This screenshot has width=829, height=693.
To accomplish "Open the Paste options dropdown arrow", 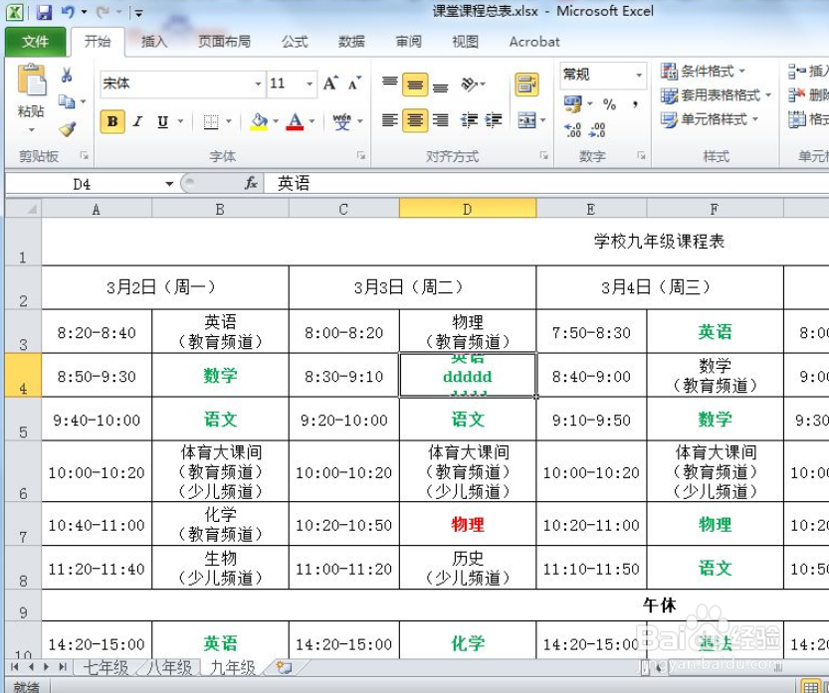I will tap(31, 129).
